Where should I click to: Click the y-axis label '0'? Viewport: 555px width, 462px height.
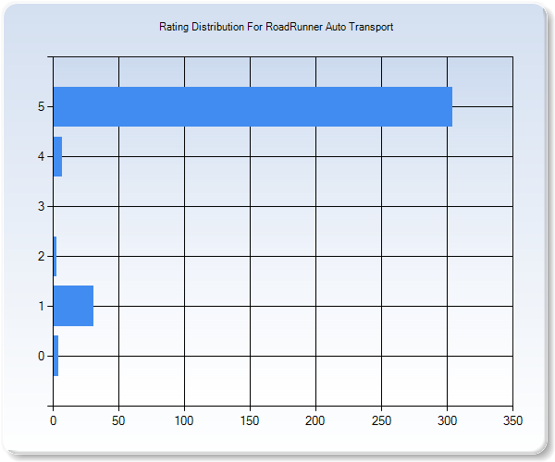[x=41, y=356]
